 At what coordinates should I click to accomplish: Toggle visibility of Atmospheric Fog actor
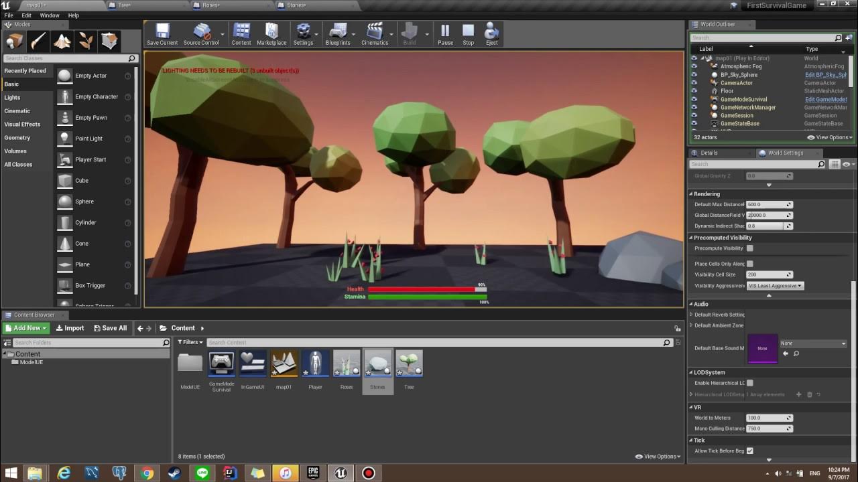click(694, 66)
